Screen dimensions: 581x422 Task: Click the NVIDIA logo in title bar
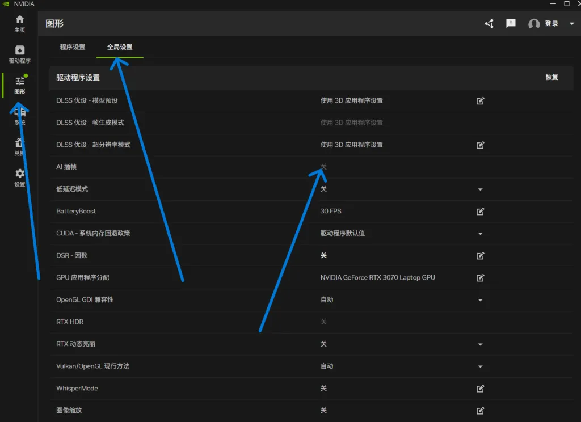tap(6, 4)
